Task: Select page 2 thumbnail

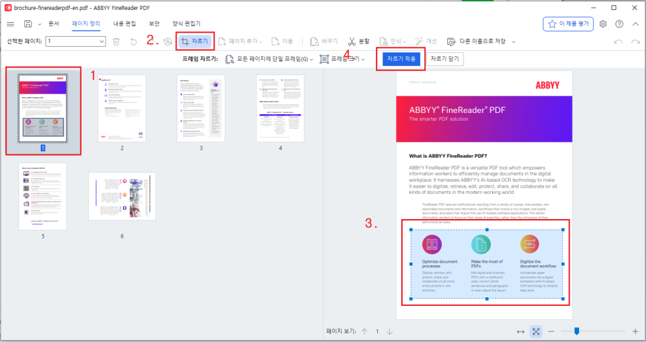Action: click(122, 108)
